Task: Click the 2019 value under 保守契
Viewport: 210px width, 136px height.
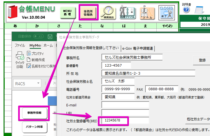Action: (x=205, y=25)
